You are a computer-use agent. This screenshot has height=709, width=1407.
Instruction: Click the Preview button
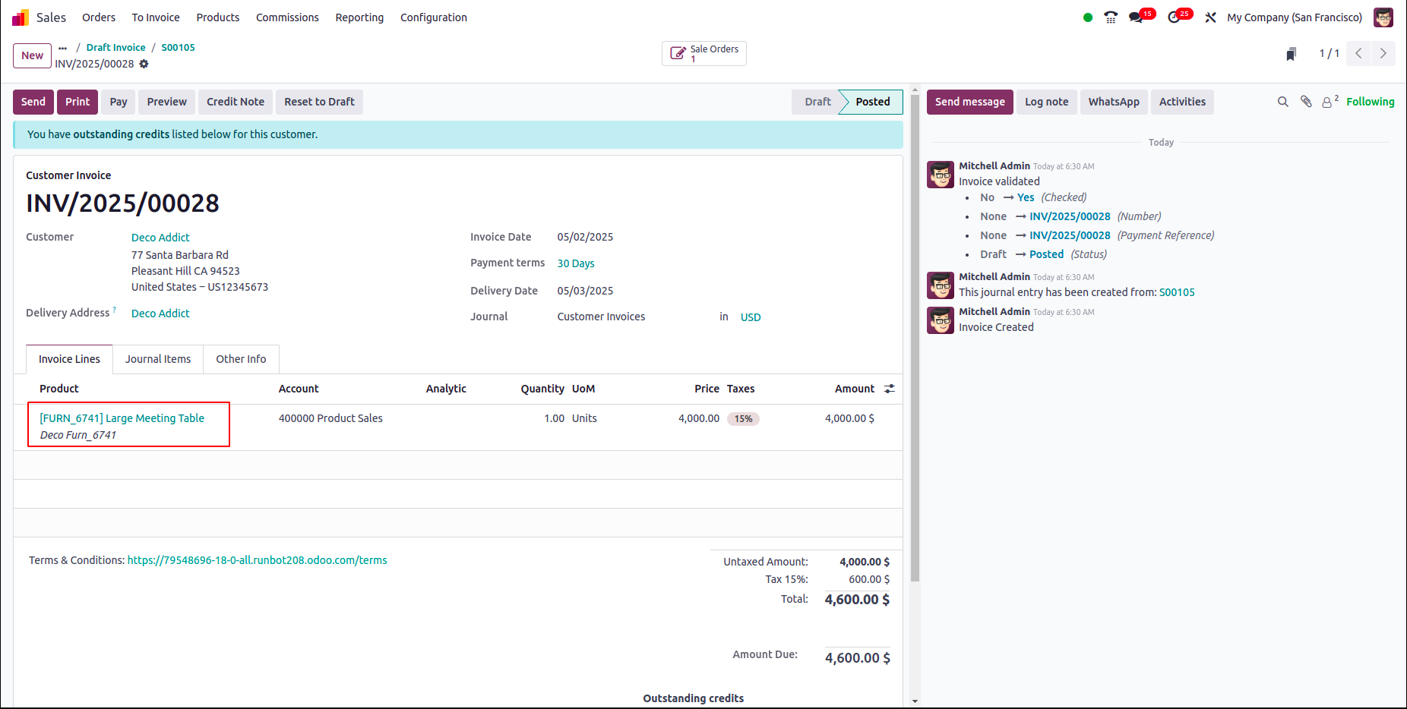[x=167, y=102]
